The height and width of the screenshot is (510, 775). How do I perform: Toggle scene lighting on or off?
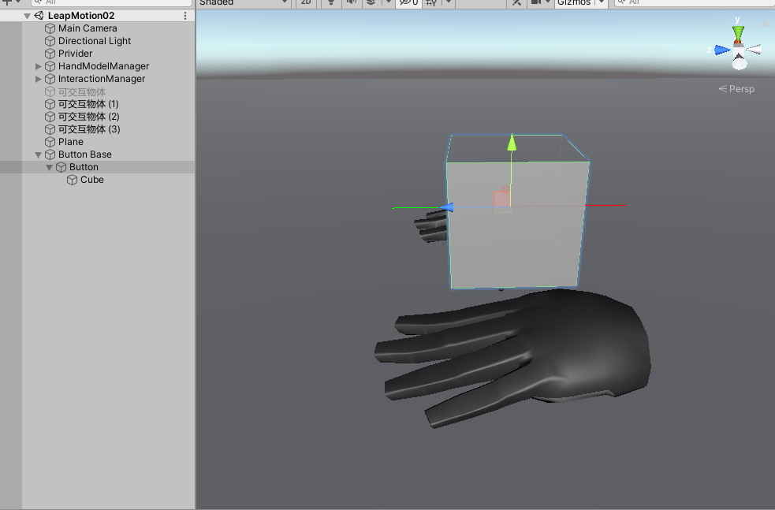point(330,3)
